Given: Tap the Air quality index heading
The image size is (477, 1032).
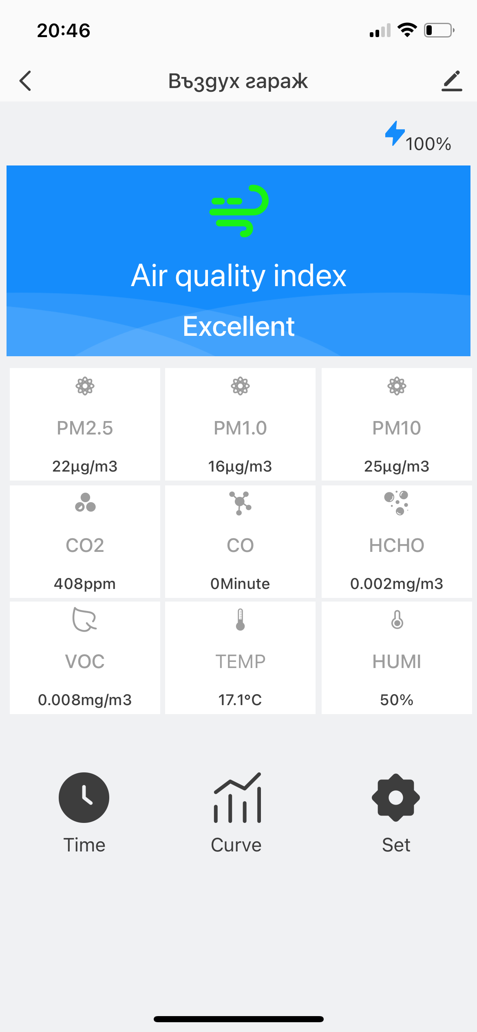Looking at the screenshot, I should 238,276.
